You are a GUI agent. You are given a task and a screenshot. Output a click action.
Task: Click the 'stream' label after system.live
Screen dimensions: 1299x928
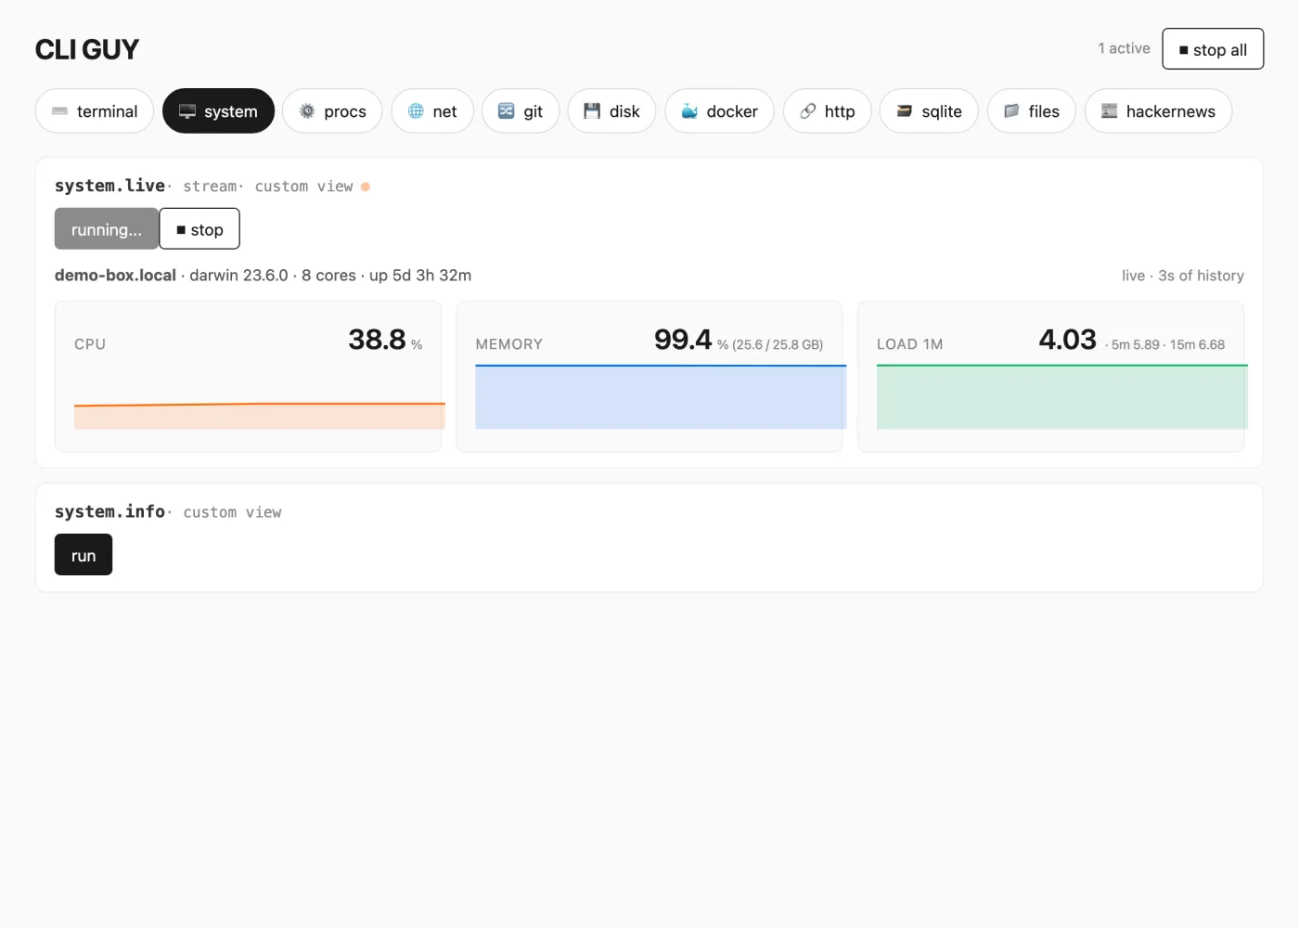[210, 187]
